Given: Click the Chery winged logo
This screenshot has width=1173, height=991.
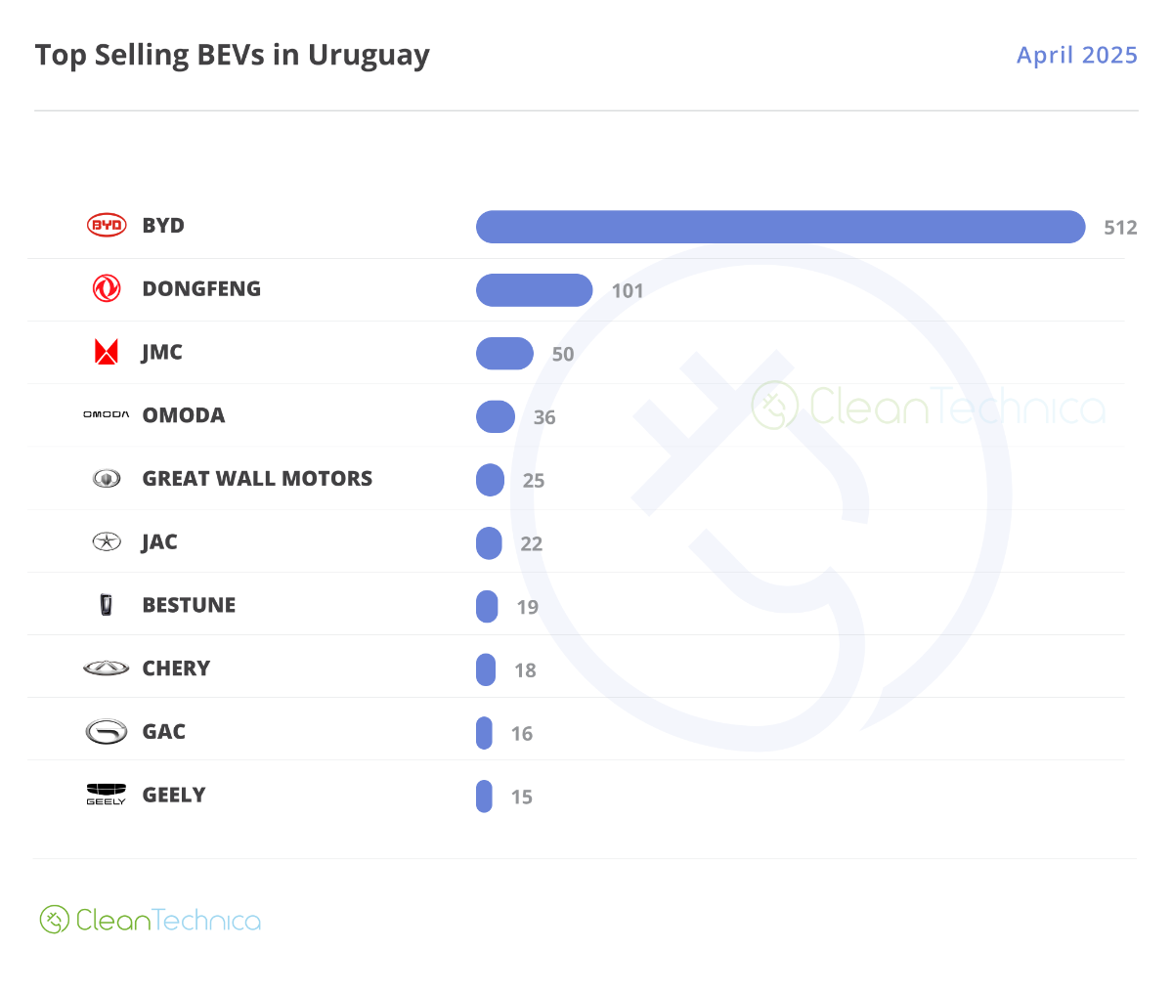Looking at the screenshot, I should [x=107, y=668].
